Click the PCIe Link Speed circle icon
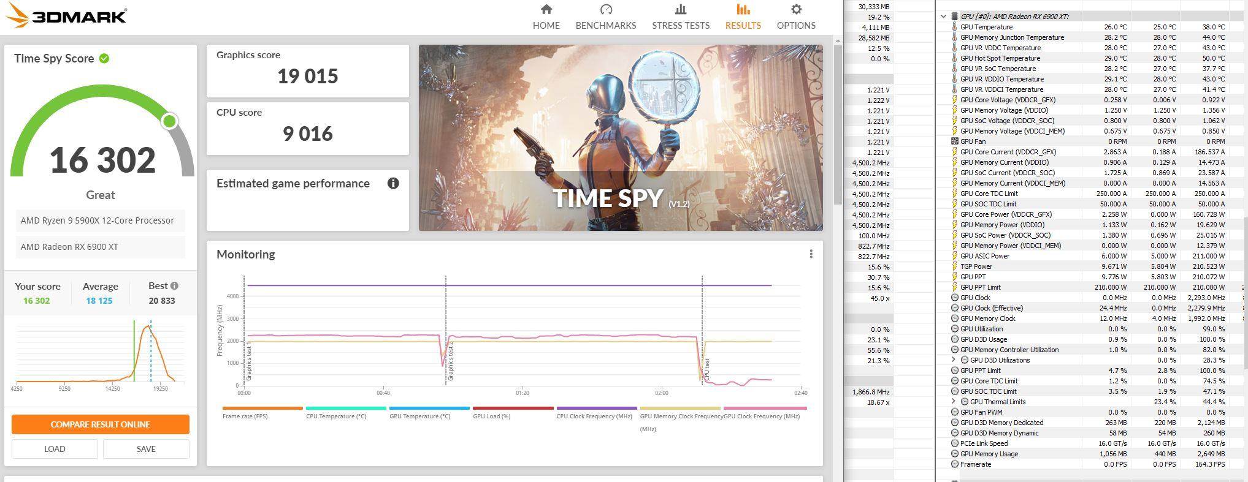The width and height of the screenshot is (1248, 482). pyautogui.click(x=954, y=443)
